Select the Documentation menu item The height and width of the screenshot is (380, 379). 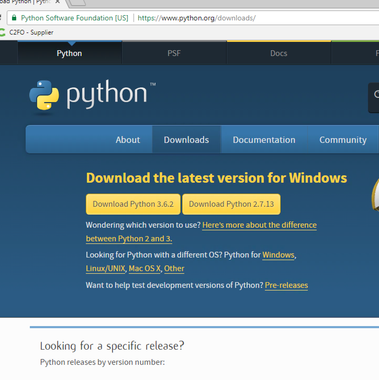[264, 139]
